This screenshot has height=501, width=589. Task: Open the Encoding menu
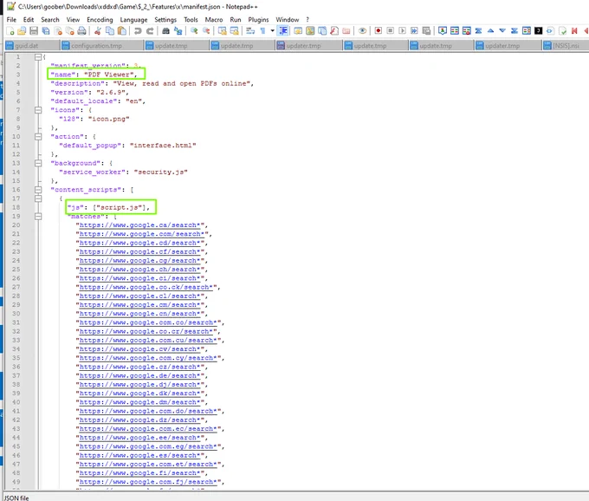pos(100,20)
